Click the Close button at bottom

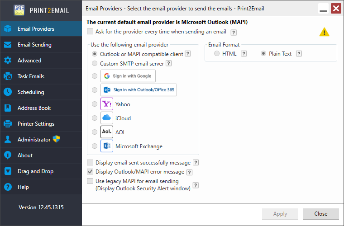[x=321, y=214]
